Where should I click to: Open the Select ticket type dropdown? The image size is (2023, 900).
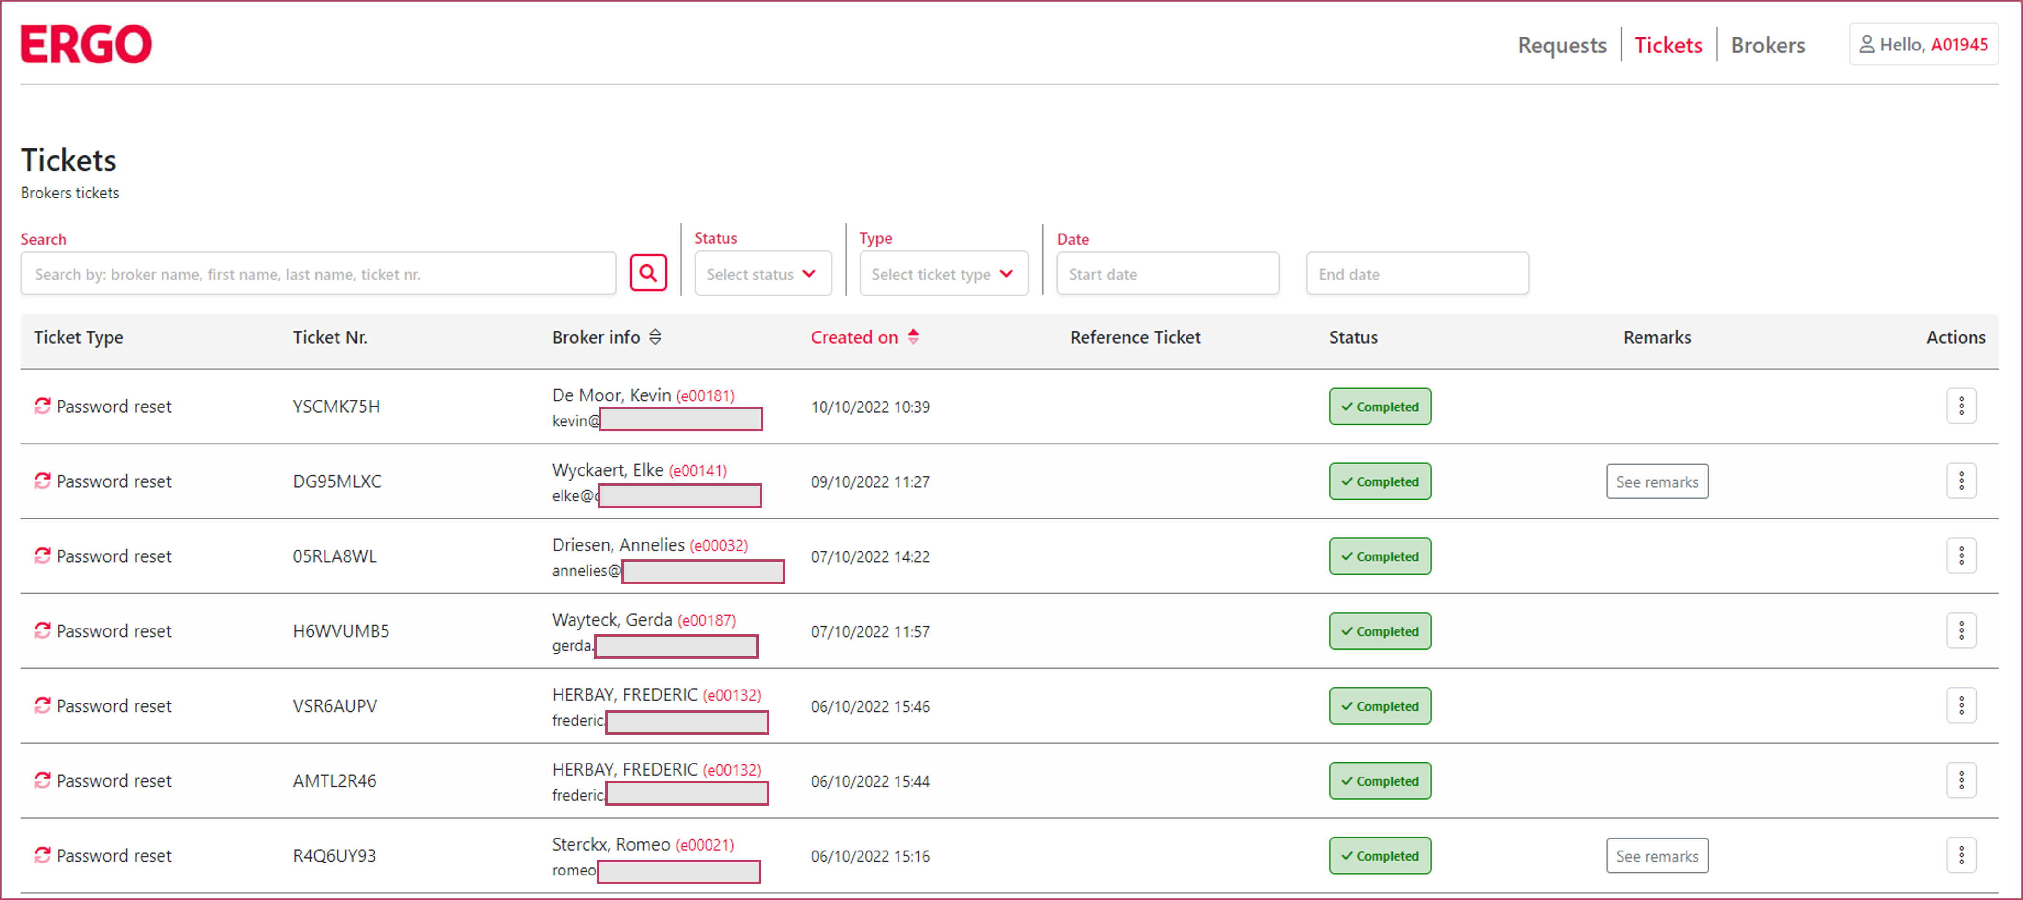point(943,274)
